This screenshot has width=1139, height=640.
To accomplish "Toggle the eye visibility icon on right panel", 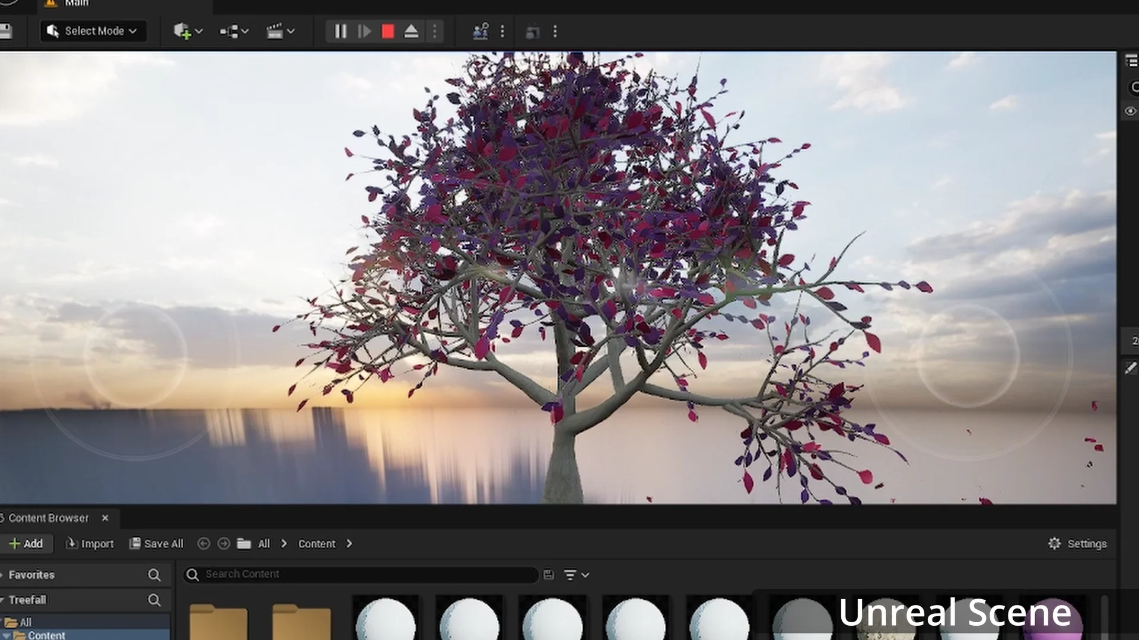I will [x=1131, y=111].
